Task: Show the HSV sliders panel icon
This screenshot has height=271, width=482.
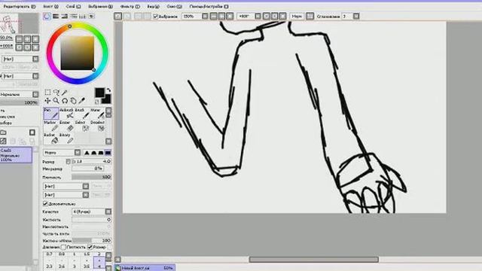Action: pyautogui.click(x=65, y=17)
